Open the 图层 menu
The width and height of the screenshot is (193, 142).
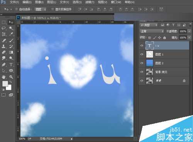[51, 2]
